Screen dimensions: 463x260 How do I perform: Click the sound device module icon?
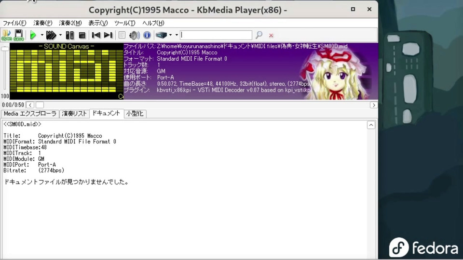click(x=161, y=35)
